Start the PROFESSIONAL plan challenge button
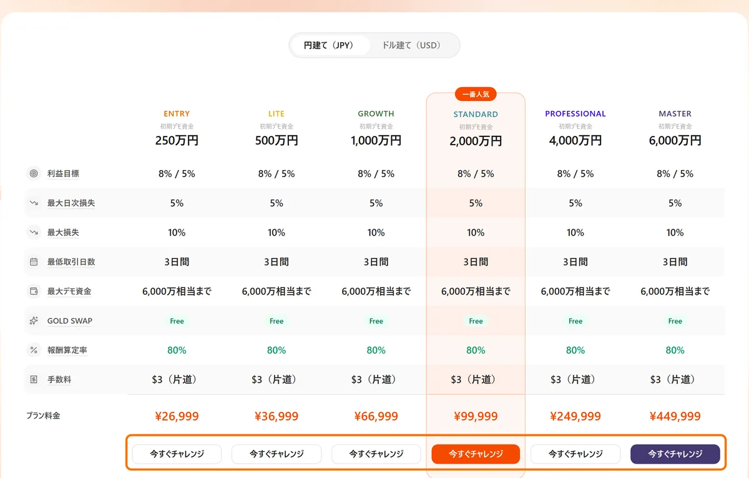The height and width of the screenshot is (478, 749). tap(575, 454)
